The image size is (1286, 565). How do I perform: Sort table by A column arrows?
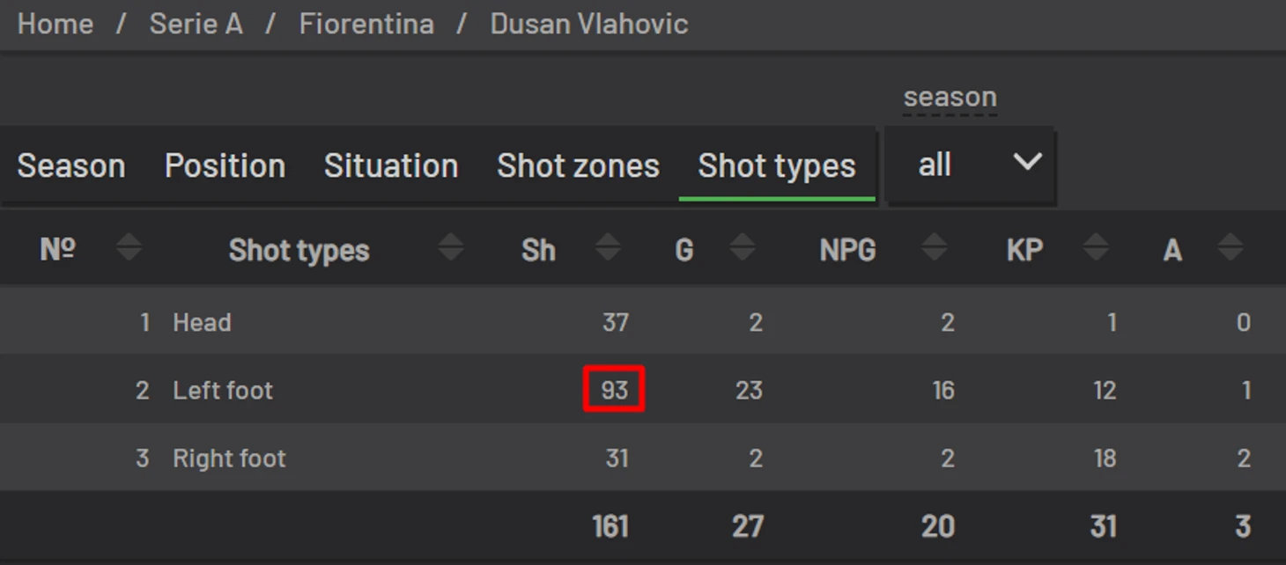1231,249
